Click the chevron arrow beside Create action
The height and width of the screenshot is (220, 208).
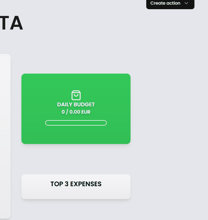186,3
